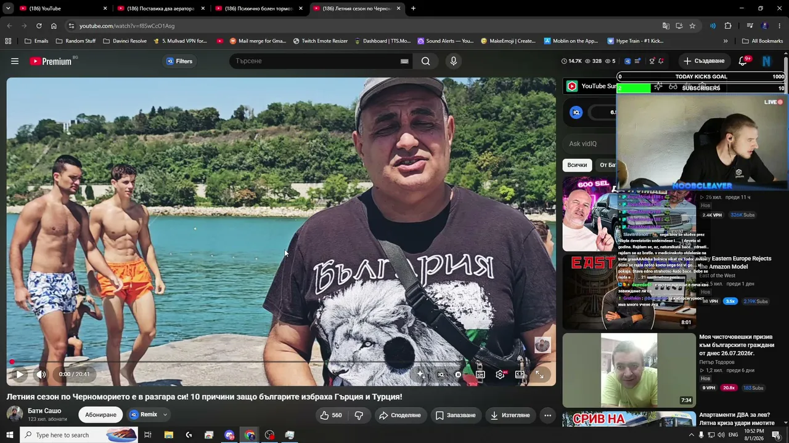Screen dimensions: 789x443
Task: Open the Extensions puzzle icon
Action: (x=728, y=26)
